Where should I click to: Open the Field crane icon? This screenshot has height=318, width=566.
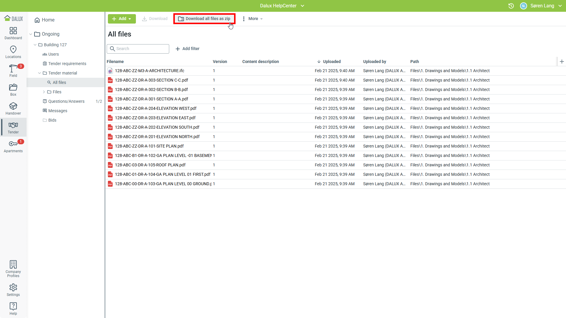point(13,68)
